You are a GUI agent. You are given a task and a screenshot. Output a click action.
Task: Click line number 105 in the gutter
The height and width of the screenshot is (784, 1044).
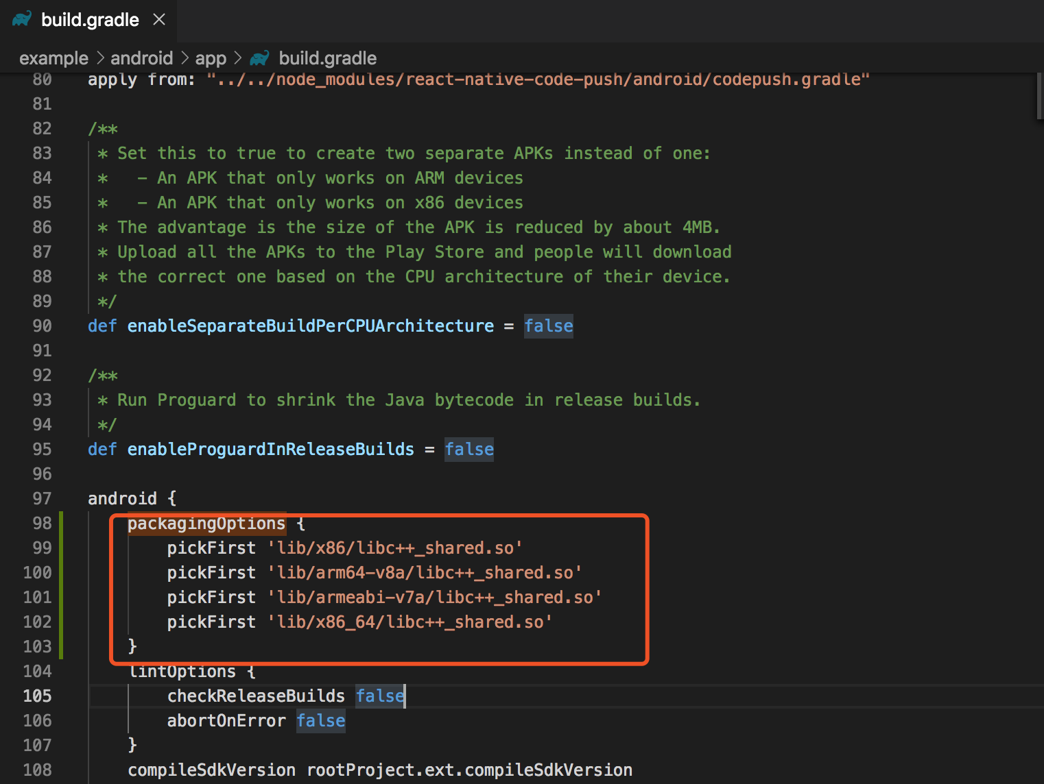click(36, 696)
